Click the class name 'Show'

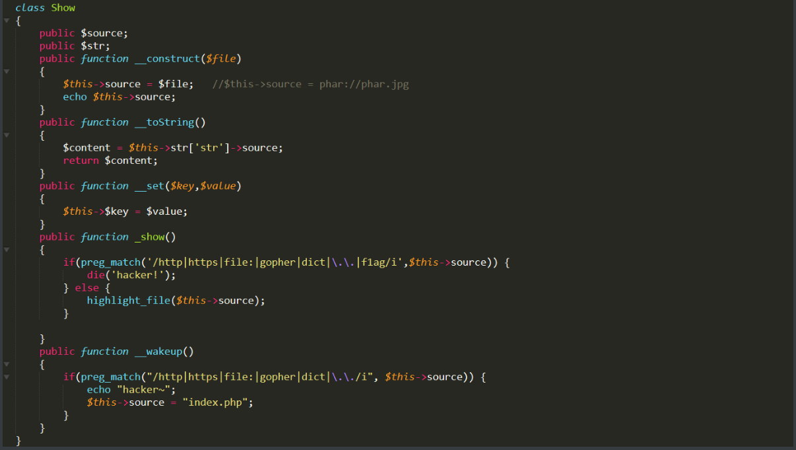tap(63, 8)
